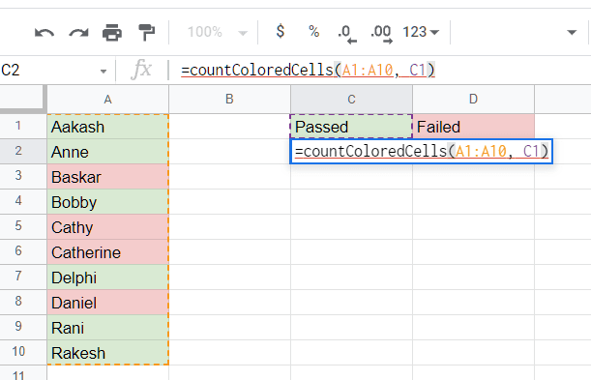Open the 123 more formats dropdown

421,32
